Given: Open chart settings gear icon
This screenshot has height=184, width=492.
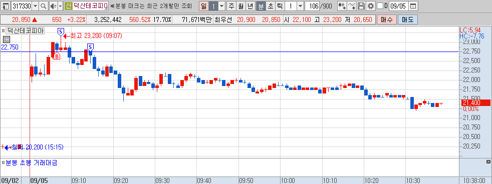Looking at the screenshot, I should [x=371, y=6].
